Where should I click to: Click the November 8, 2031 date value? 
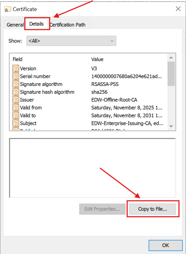[x=127, y=116]
